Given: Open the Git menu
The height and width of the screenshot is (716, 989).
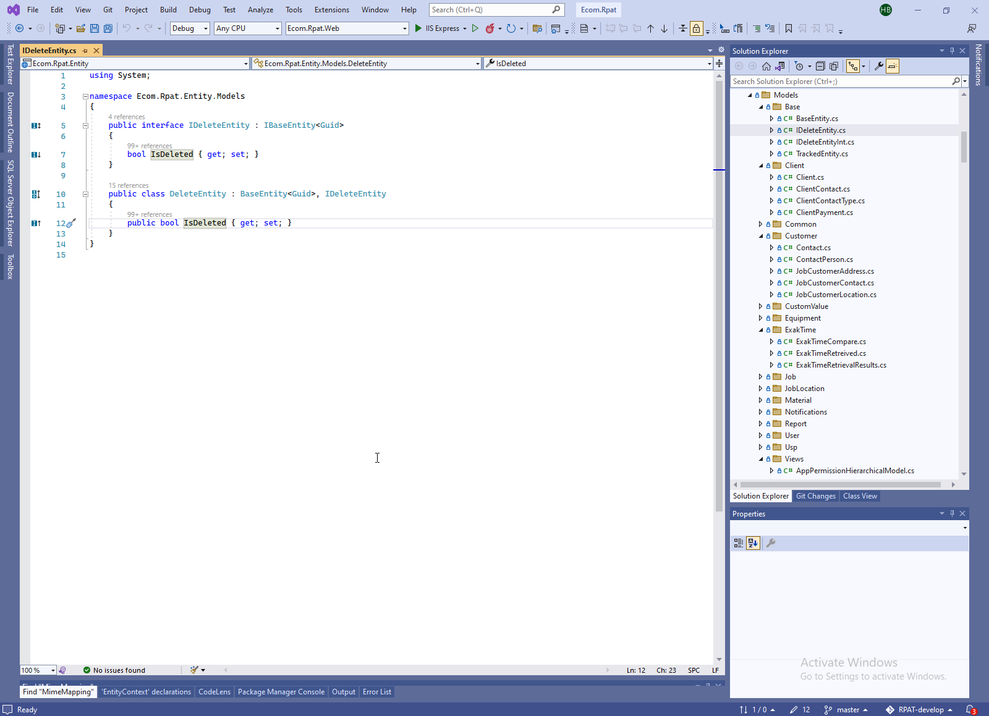Looking at the screenshot, I should point(108,10).
